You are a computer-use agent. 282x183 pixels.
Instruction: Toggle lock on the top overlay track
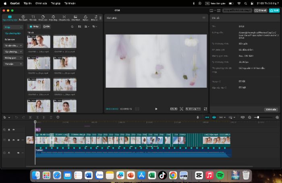[x=9, y=130]
